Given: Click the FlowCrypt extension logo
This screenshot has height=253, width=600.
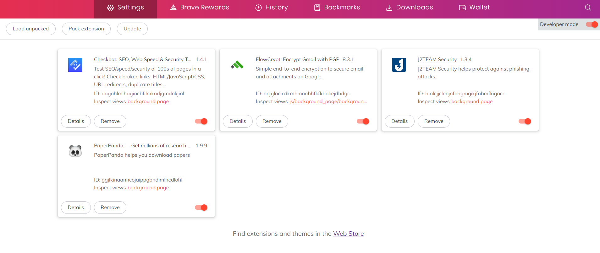Looking at the screenshot, I should 237,65.
